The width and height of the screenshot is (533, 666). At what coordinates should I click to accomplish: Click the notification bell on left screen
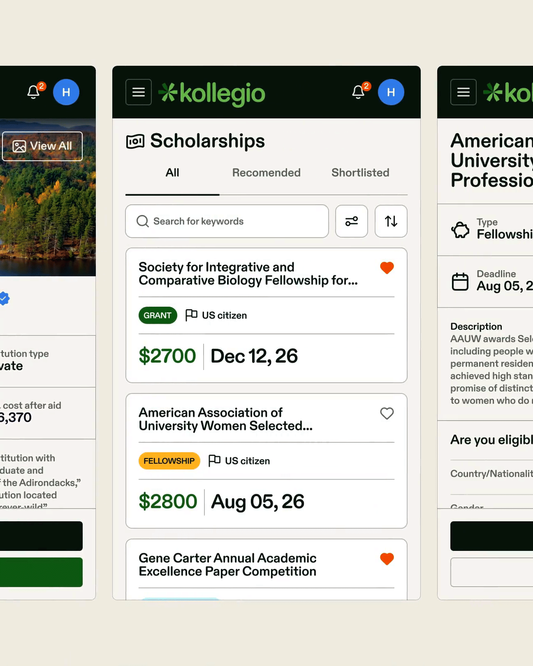point(34,92)
